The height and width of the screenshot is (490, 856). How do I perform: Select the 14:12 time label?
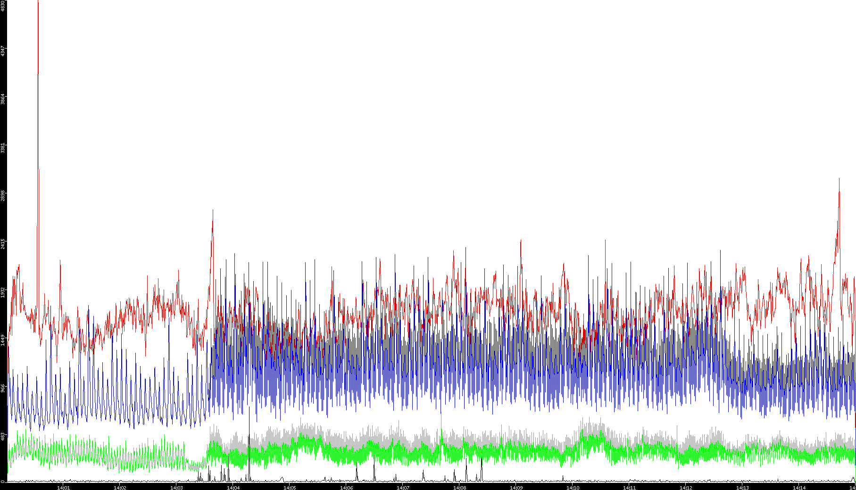pyautogui.click(x=686, y=488)
